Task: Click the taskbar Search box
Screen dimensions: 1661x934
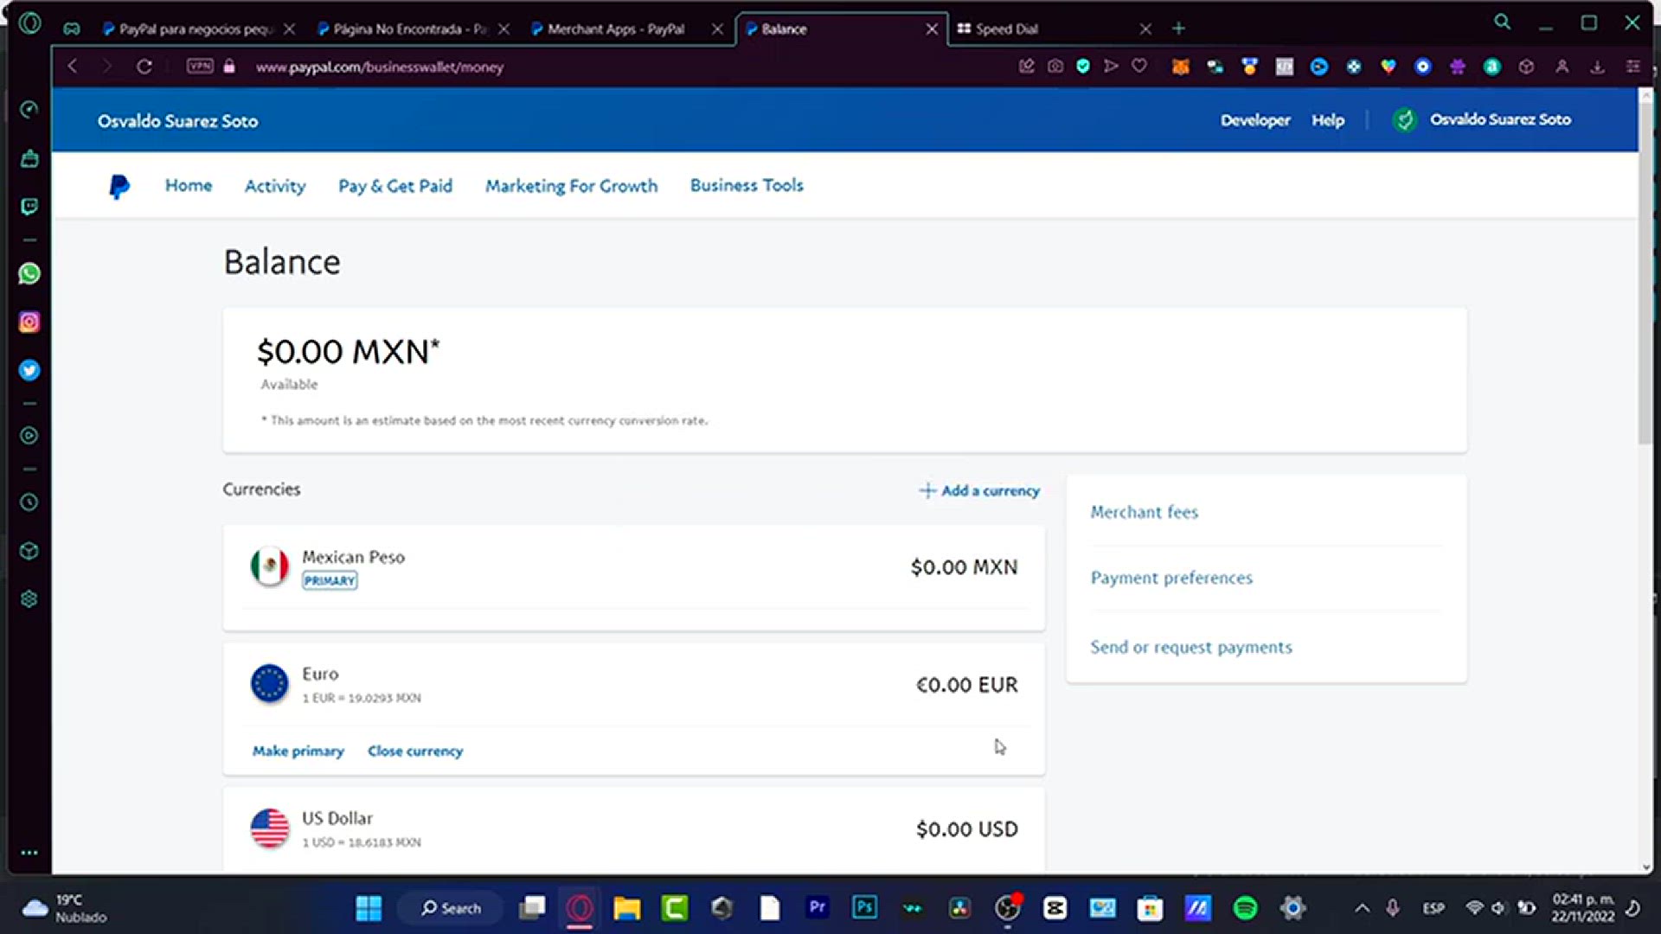Action: coord(451,908)
